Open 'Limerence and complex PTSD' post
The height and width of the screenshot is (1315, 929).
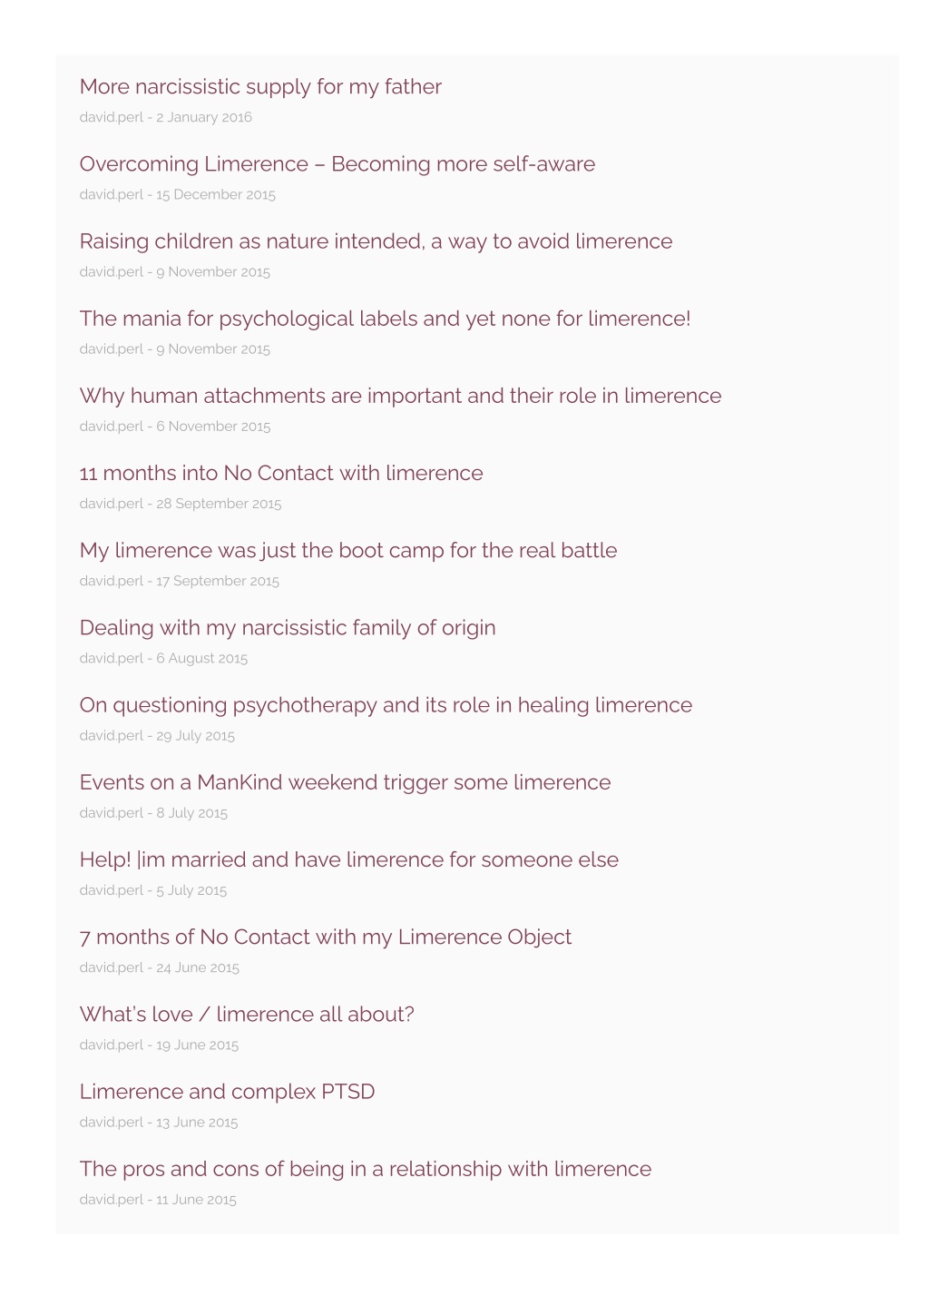[227, 1091]
